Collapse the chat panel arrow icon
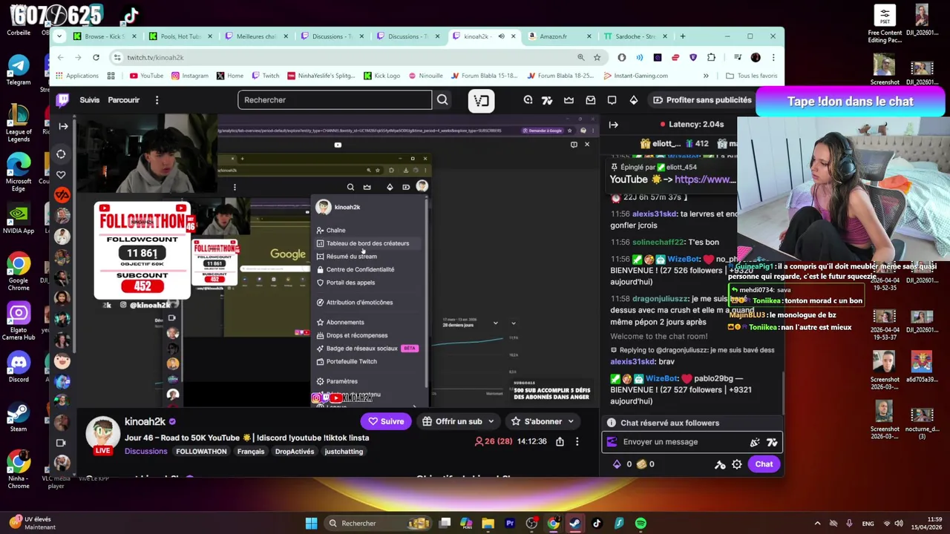 [x=614, y=125]
